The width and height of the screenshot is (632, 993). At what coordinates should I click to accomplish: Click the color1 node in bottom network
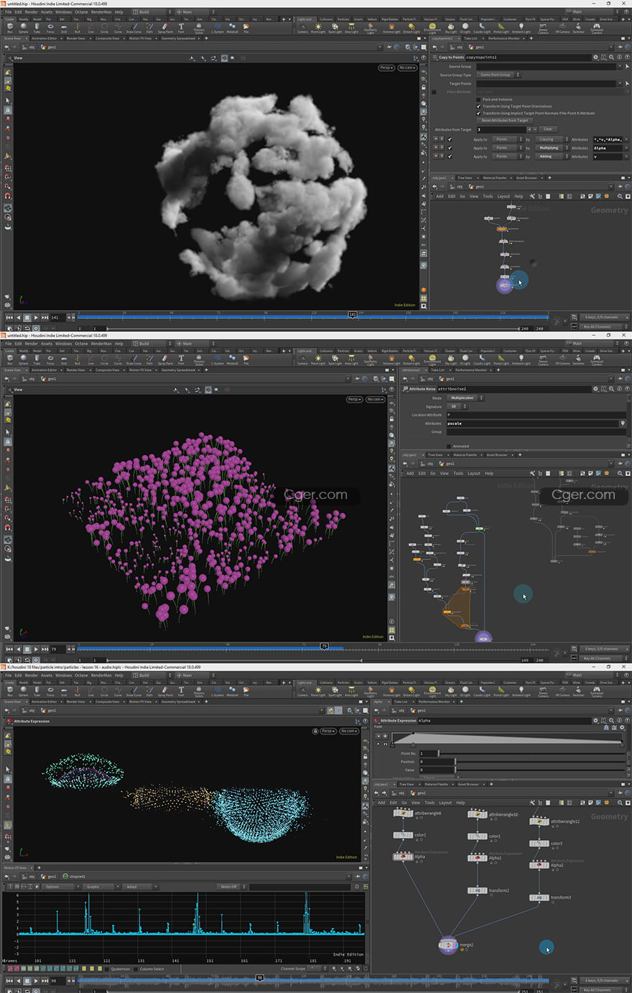(403, 835)
